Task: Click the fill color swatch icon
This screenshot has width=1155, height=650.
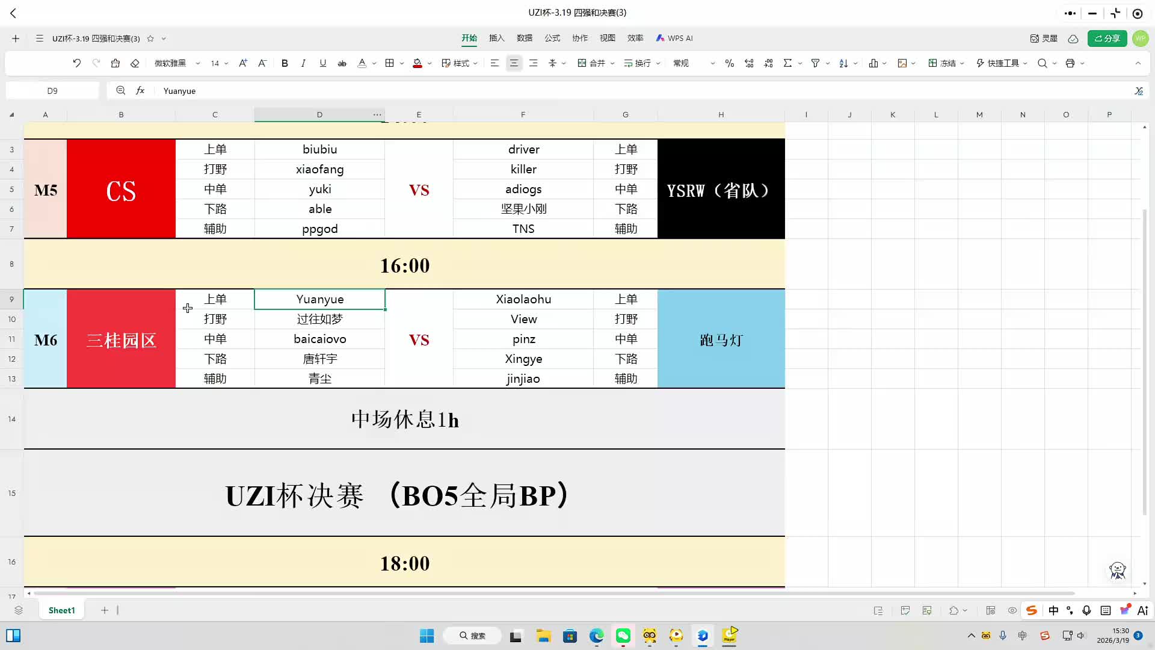Action: click(417, 63)
